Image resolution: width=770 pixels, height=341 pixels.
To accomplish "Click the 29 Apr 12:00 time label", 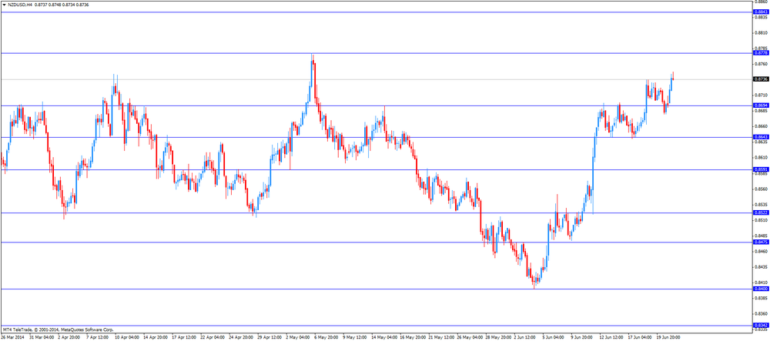I will click(x=269, y=338).
